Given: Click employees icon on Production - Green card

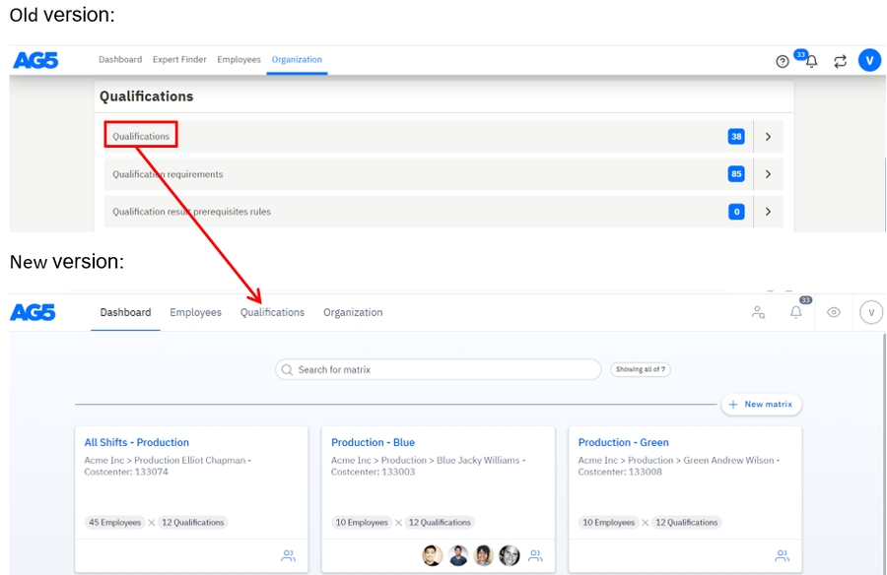Looking at the screenshot, I should 782,555.
